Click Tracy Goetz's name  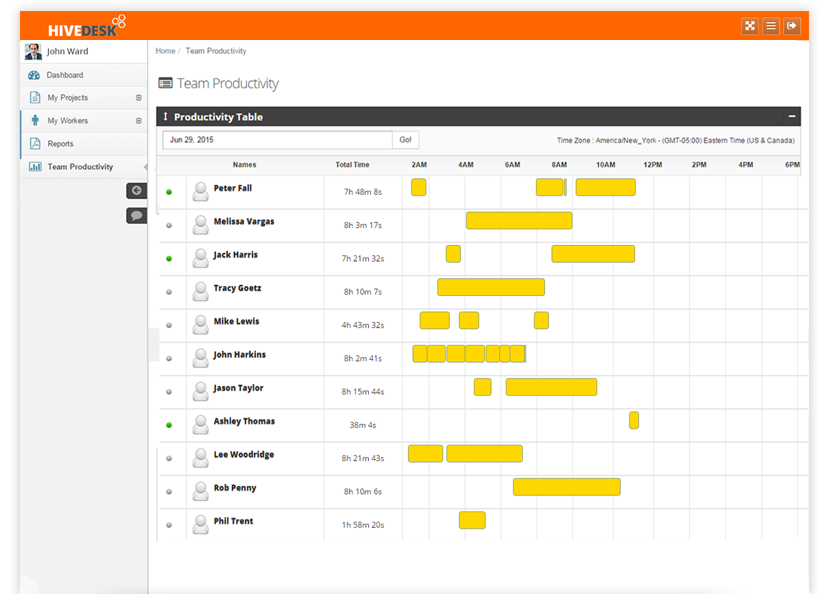(237, 288)
